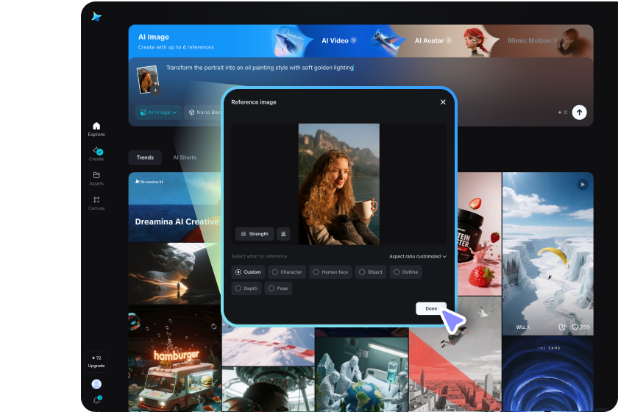Switch to the AI Video banner tab
The image size is (618, 412).
tap(339, 40)
